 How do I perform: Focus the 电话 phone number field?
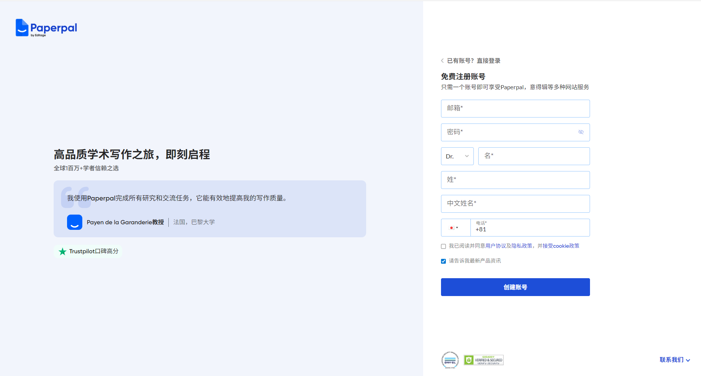pos(530,228)
